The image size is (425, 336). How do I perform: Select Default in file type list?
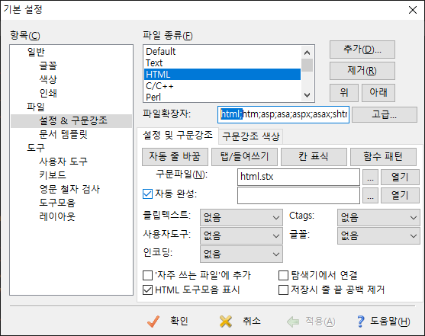click(x=222, y=52)
